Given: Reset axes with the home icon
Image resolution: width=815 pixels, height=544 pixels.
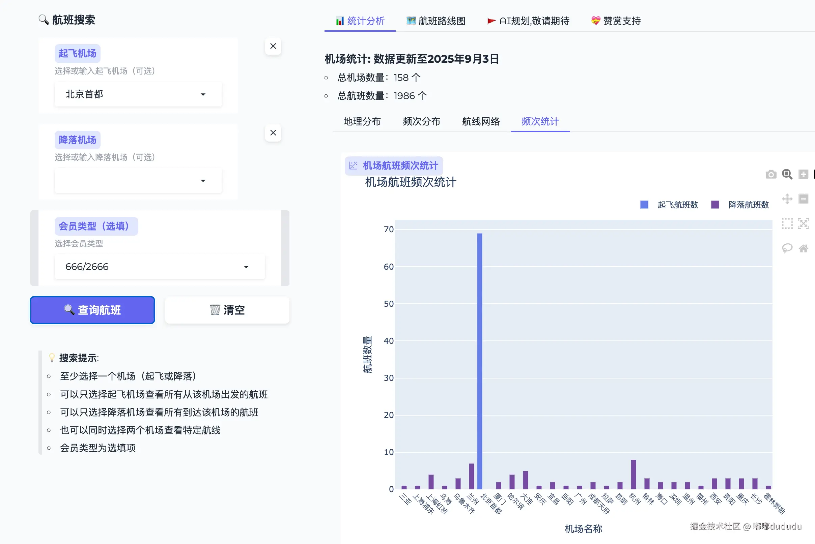Looking at the screenshot, I should 803,248.
